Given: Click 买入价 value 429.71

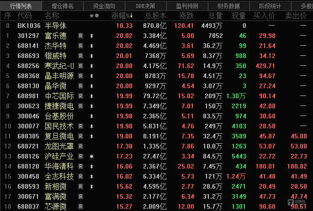Looking at the screenshot, I should click(x=265, y=66).
